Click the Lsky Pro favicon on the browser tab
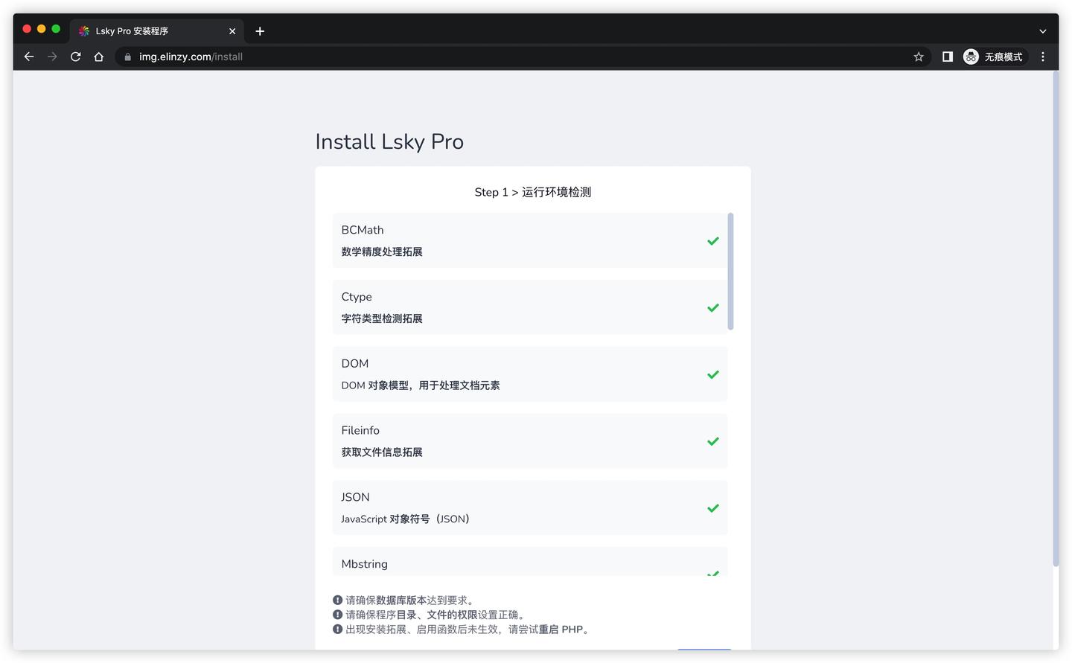Image resolution: width=1072 pixels, height=663 pixels. point(84,31)
